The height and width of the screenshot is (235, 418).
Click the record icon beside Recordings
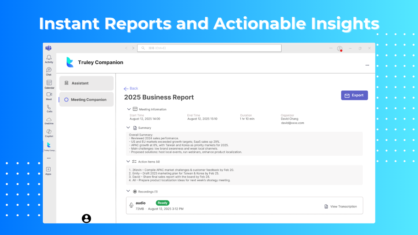point(135,192)
